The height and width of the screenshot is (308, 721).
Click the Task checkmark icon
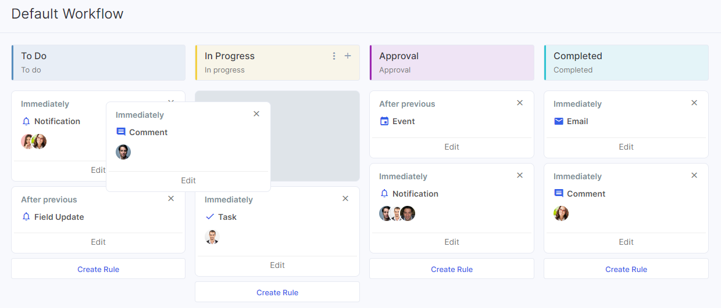(210, 216)
